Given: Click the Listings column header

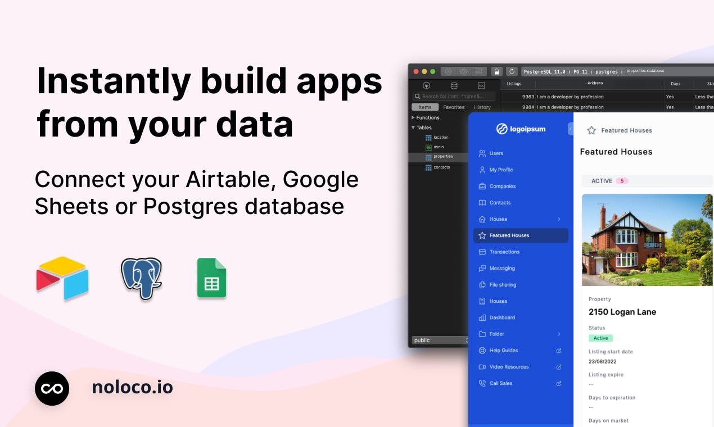Looking at the screenshot, I should click(514, 84).
